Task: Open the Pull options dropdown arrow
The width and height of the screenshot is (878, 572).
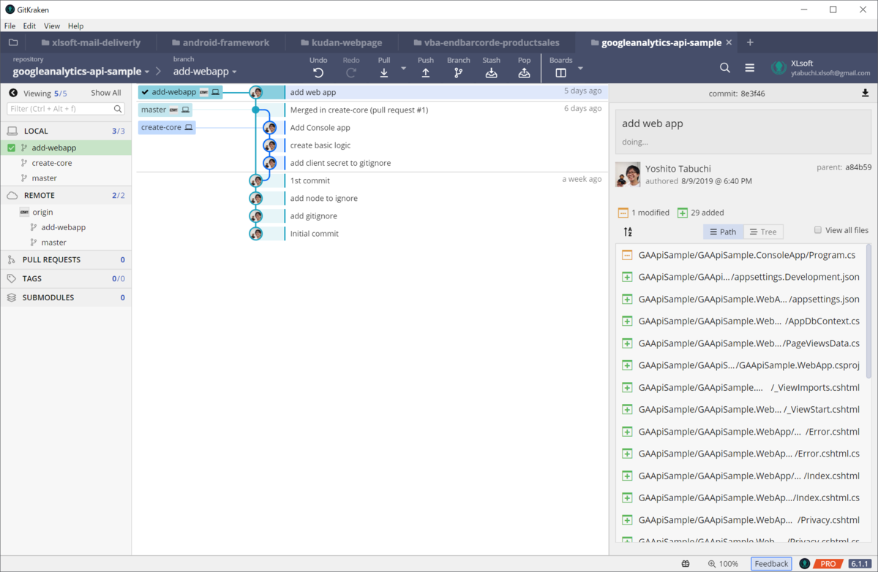Action: click(403, 68)
